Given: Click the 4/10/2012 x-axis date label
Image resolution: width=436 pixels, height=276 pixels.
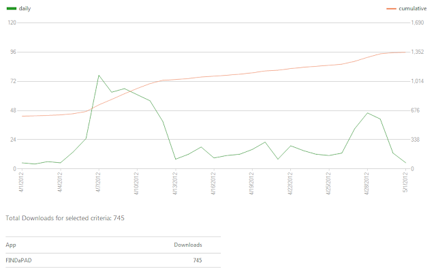Looking at the screenshot, I should (137, 183).
